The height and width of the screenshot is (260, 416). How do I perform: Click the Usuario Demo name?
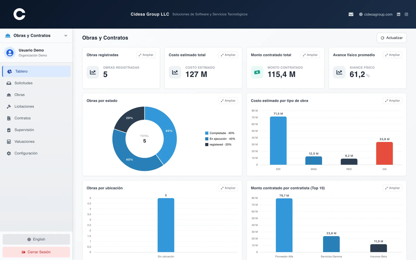pos(31,50)
